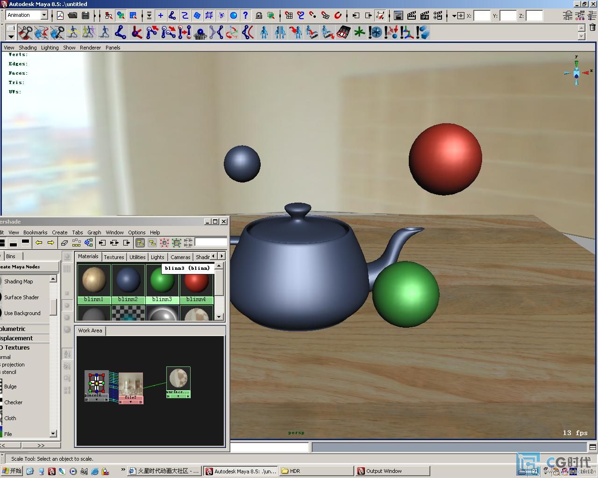Click the Make Live magnet icon

click(x=338, y=15)
